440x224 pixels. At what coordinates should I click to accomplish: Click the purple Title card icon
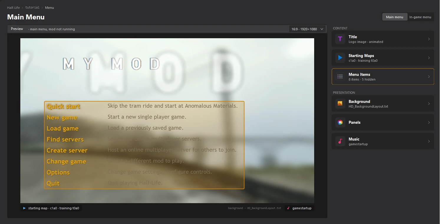pos(340,39)
